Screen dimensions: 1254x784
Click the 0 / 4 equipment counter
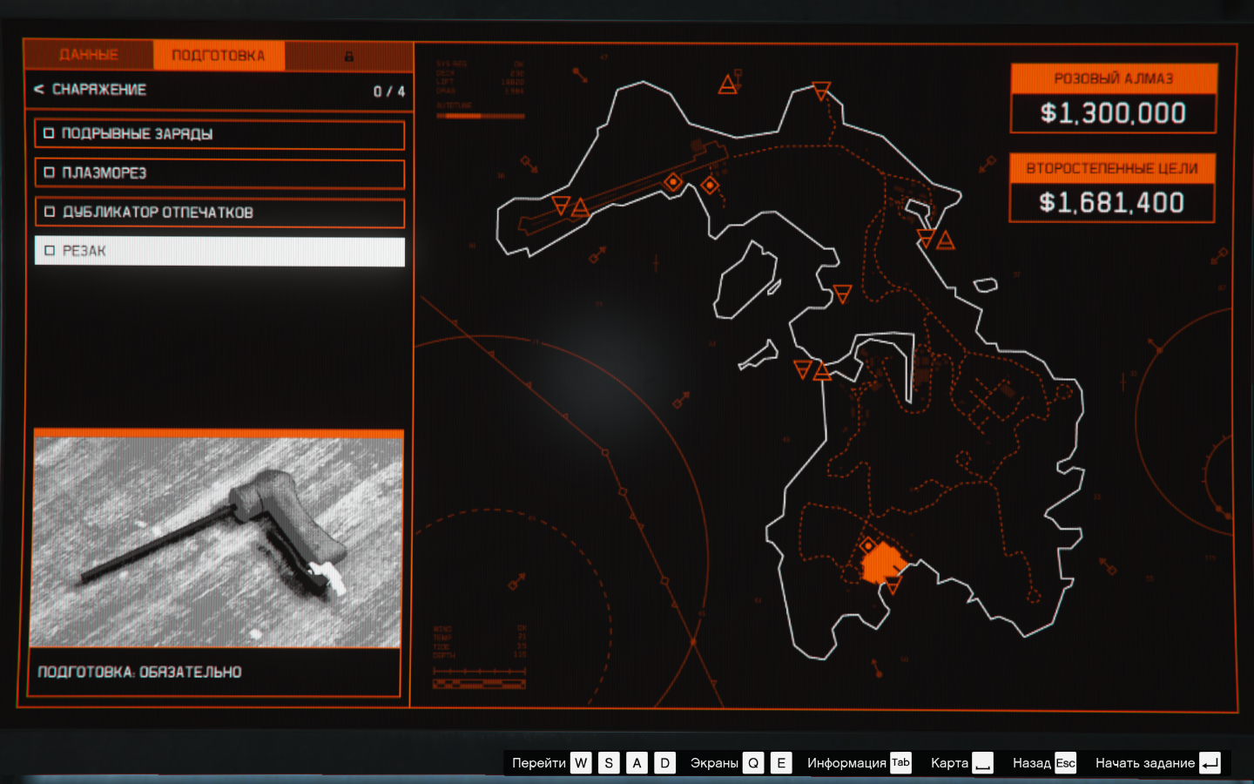click(389, 91)
